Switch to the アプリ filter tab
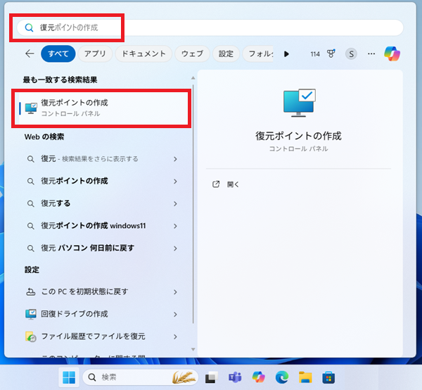The image size is (422, 390). (x=95, y=54)
